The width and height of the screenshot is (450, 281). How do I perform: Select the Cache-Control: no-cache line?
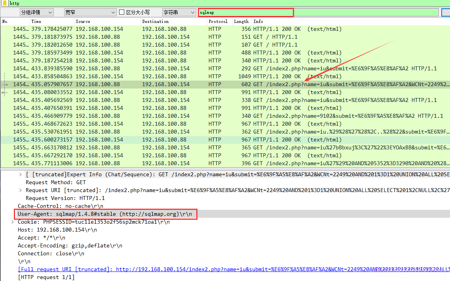(60, 206)
